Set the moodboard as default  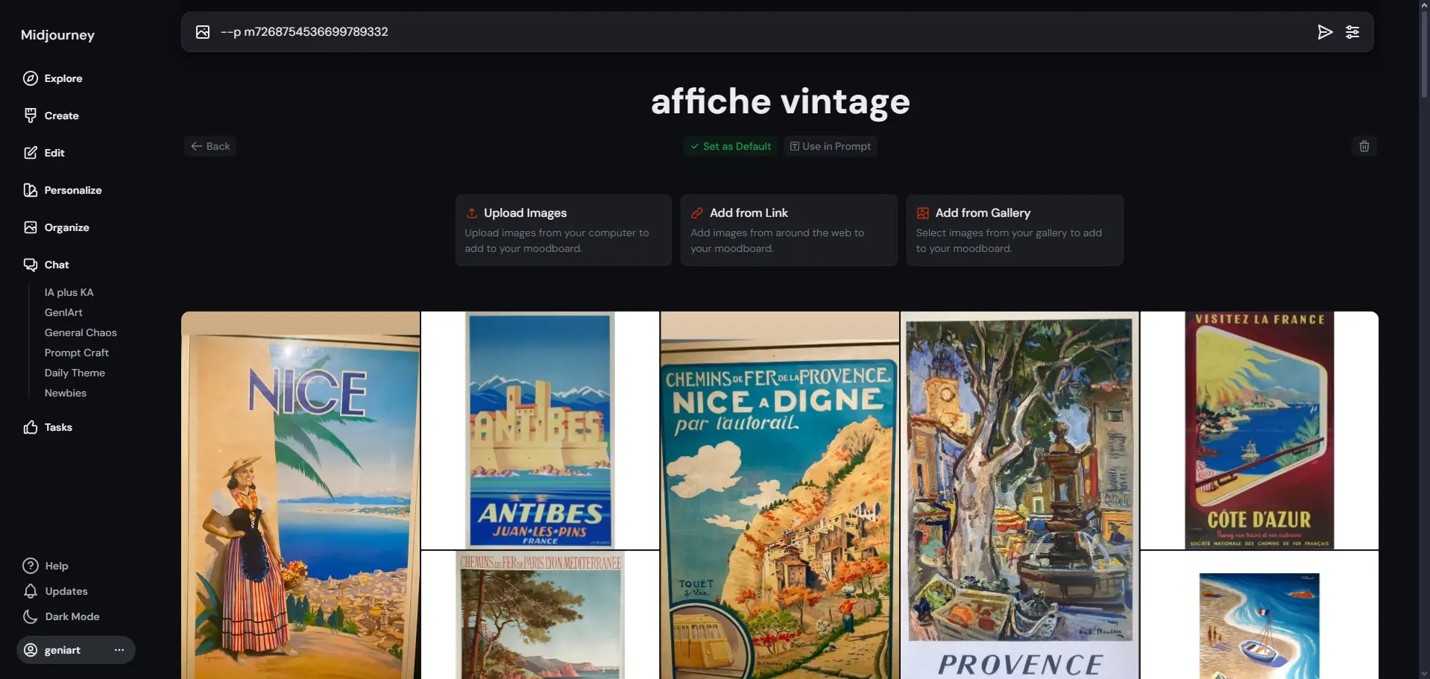[731, 146]
